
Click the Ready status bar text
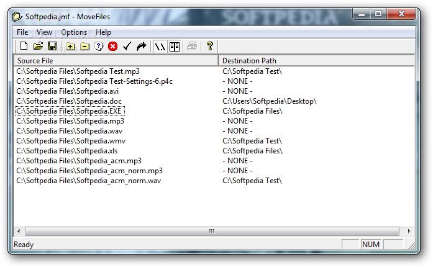[24, 245]
